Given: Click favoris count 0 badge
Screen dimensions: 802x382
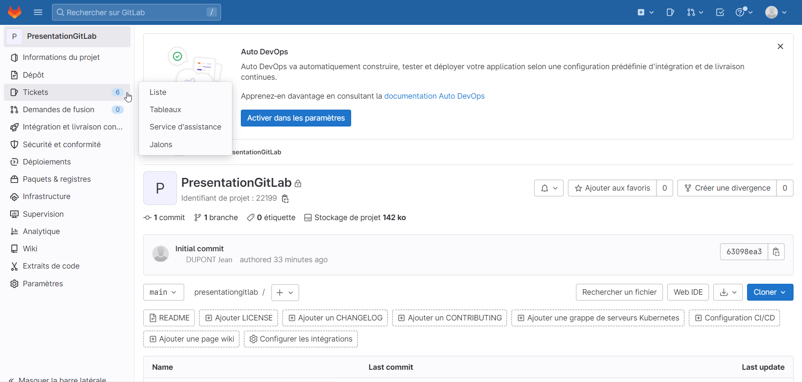Looking at the screenshot, I should click(x=665, y=188).
